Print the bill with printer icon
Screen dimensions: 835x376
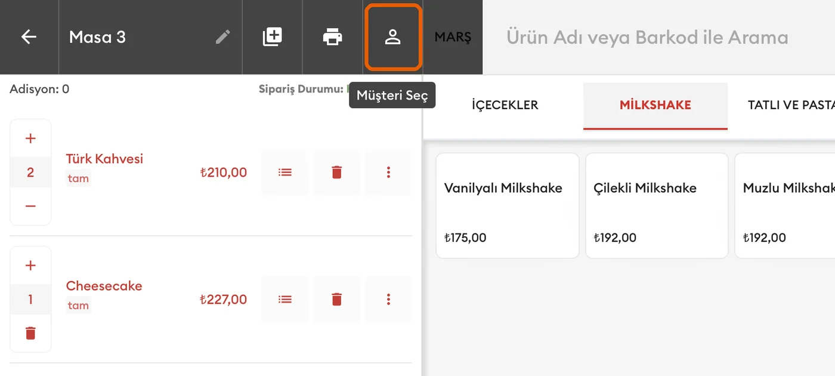[x=333, y=37]
